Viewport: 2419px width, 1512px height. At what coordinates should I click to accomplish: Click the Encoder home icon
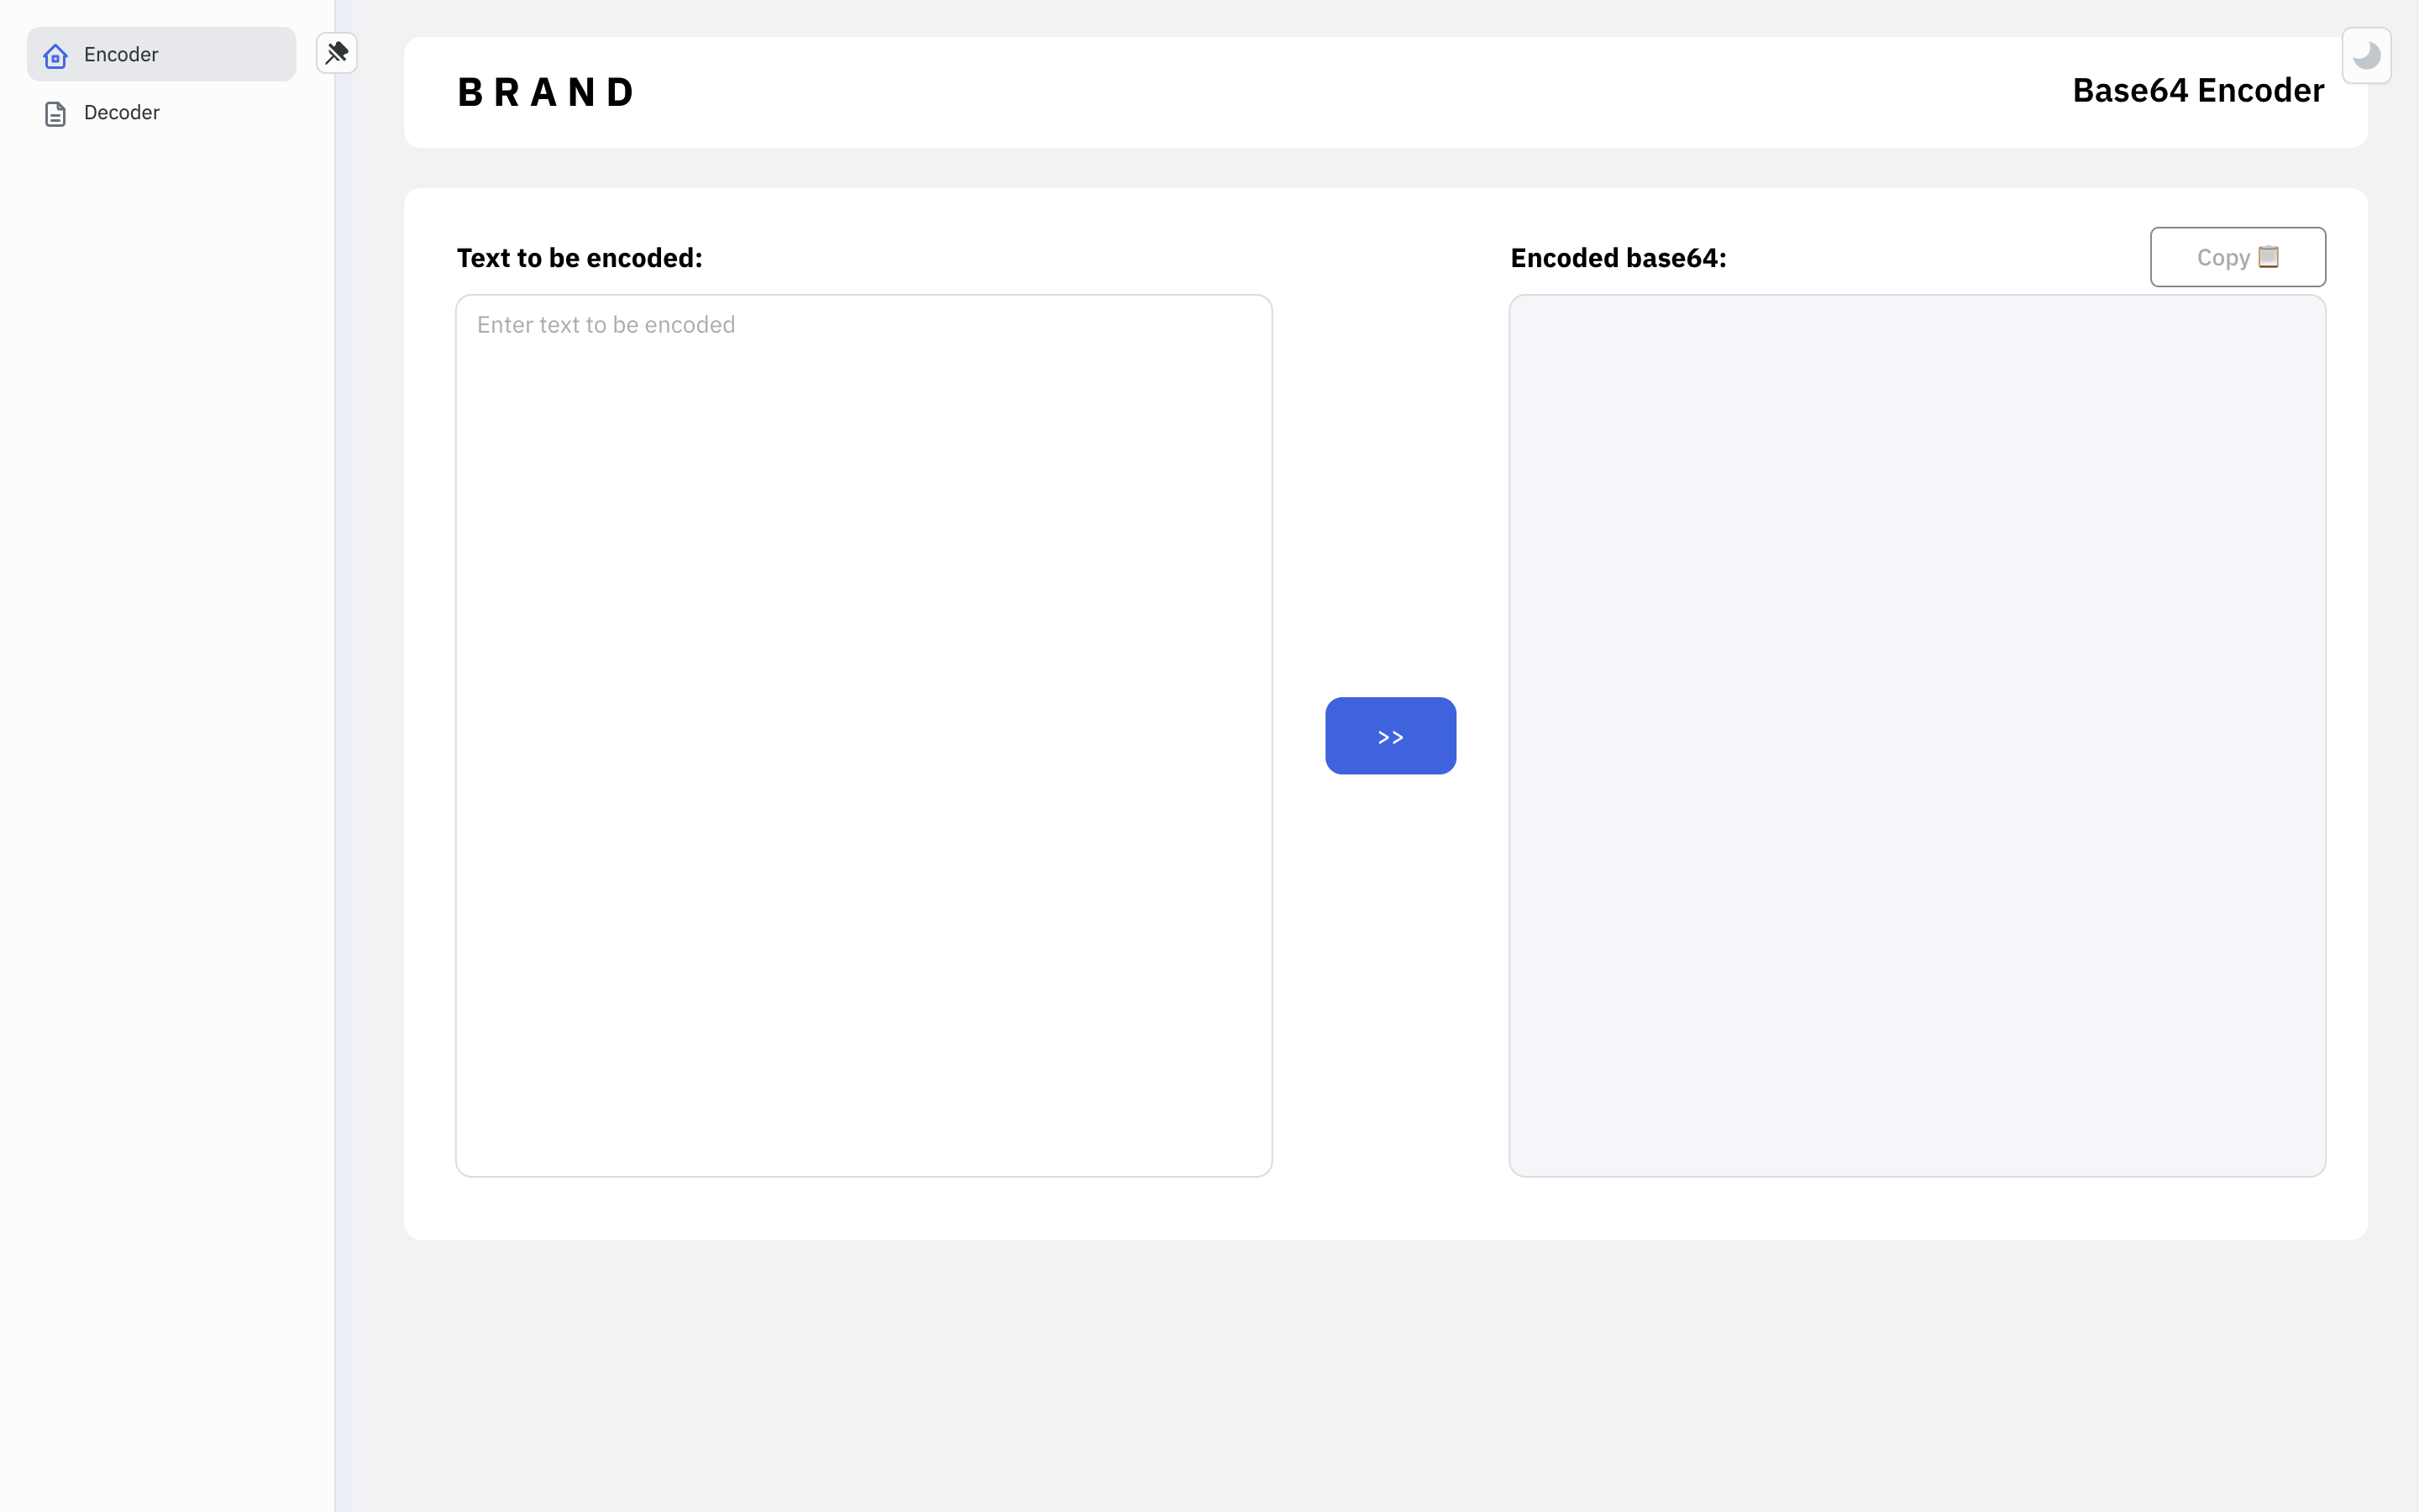pyautogui.click(x=56, y=56)
